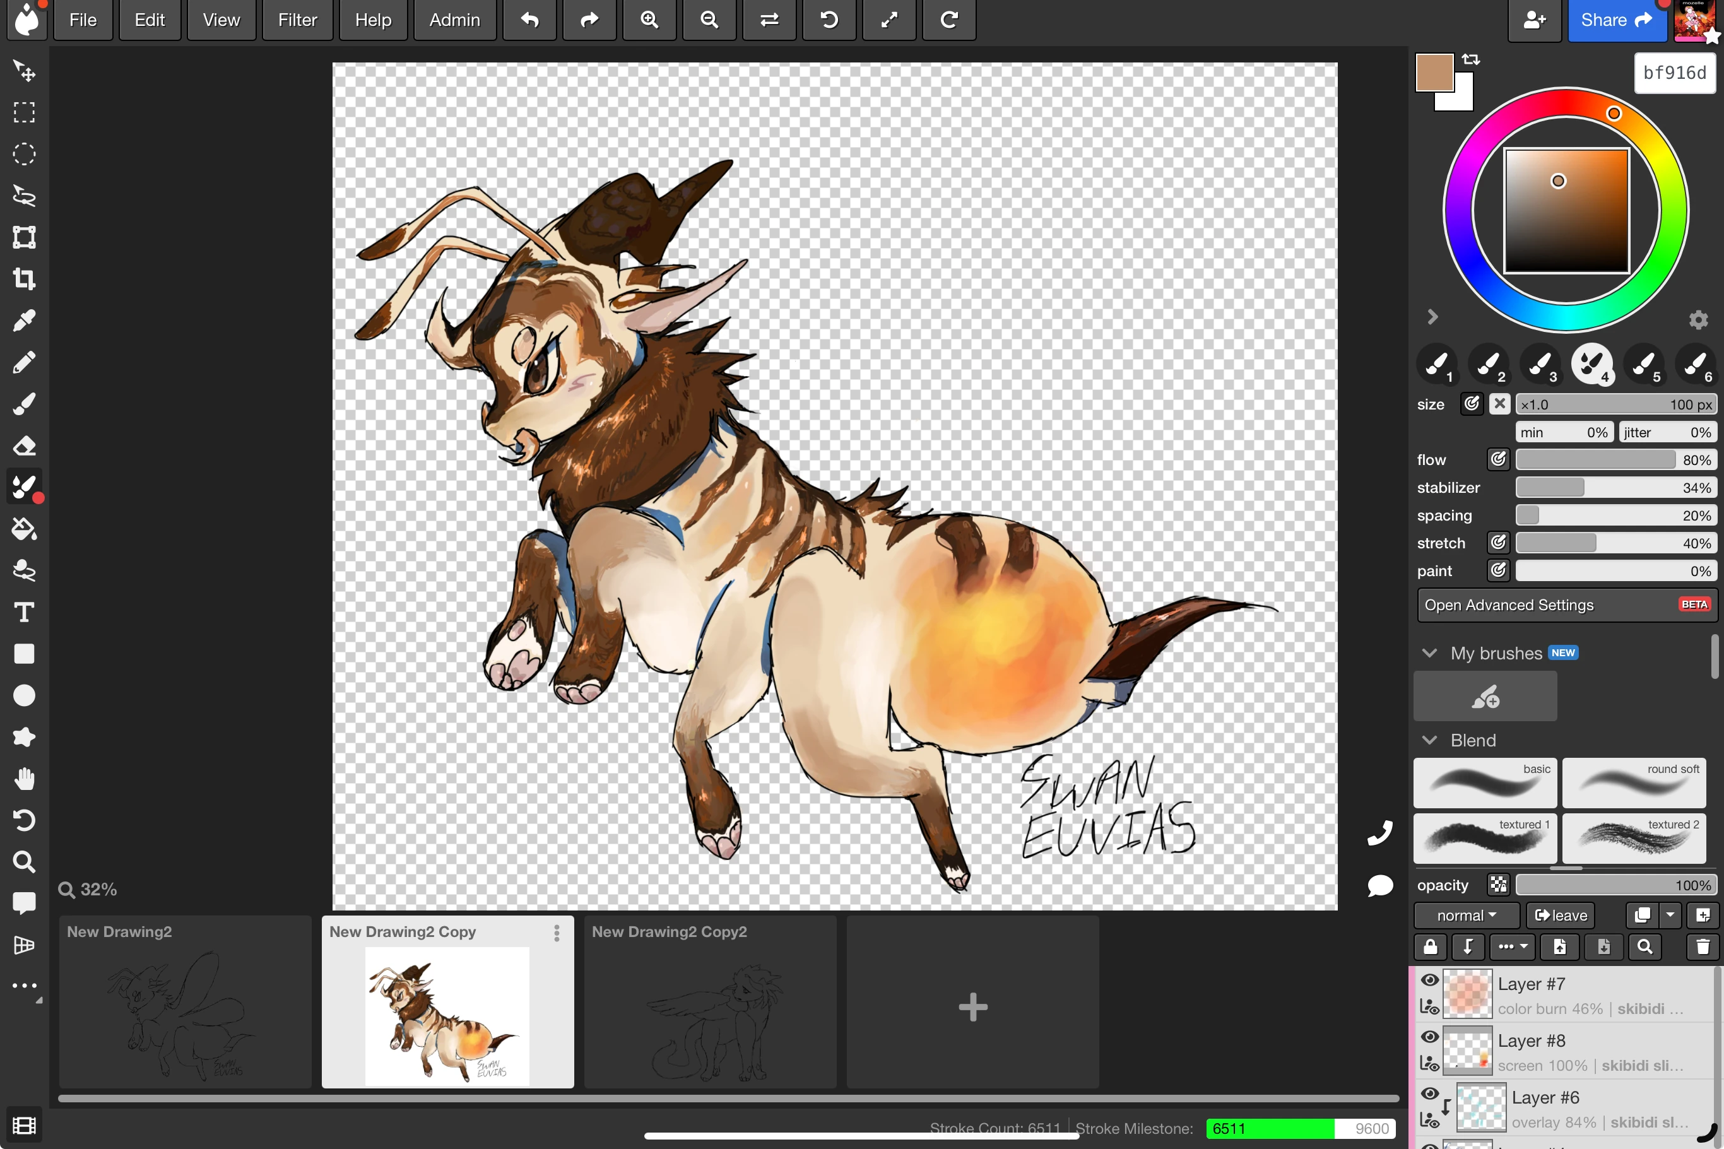Toggle pressure sensitivity for flow
1724x1149 pixels.
(x=1497, y=459)
